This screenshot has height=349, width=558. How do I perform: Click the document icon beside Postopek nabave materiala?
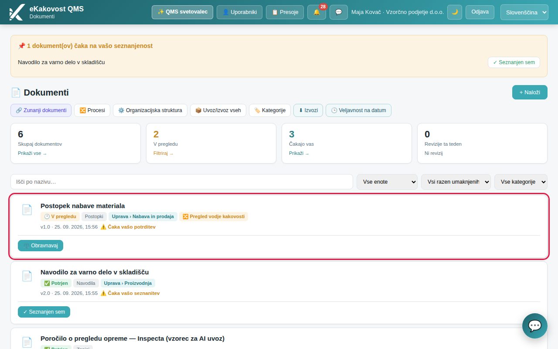(x=27, y=209)
